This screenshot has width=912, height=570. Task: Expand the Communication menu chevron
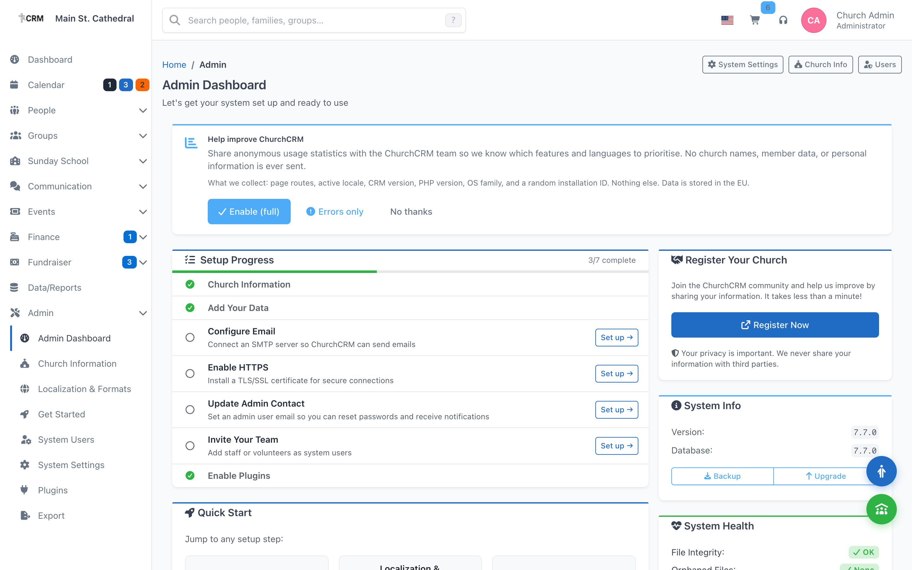click(x=143, y=186)
